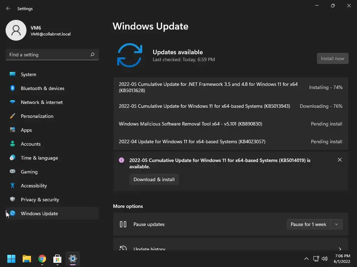Click inside the Find a setting search box
This screenshot has width=357, height=267.
pyautogui.click(x=52, y=55)
